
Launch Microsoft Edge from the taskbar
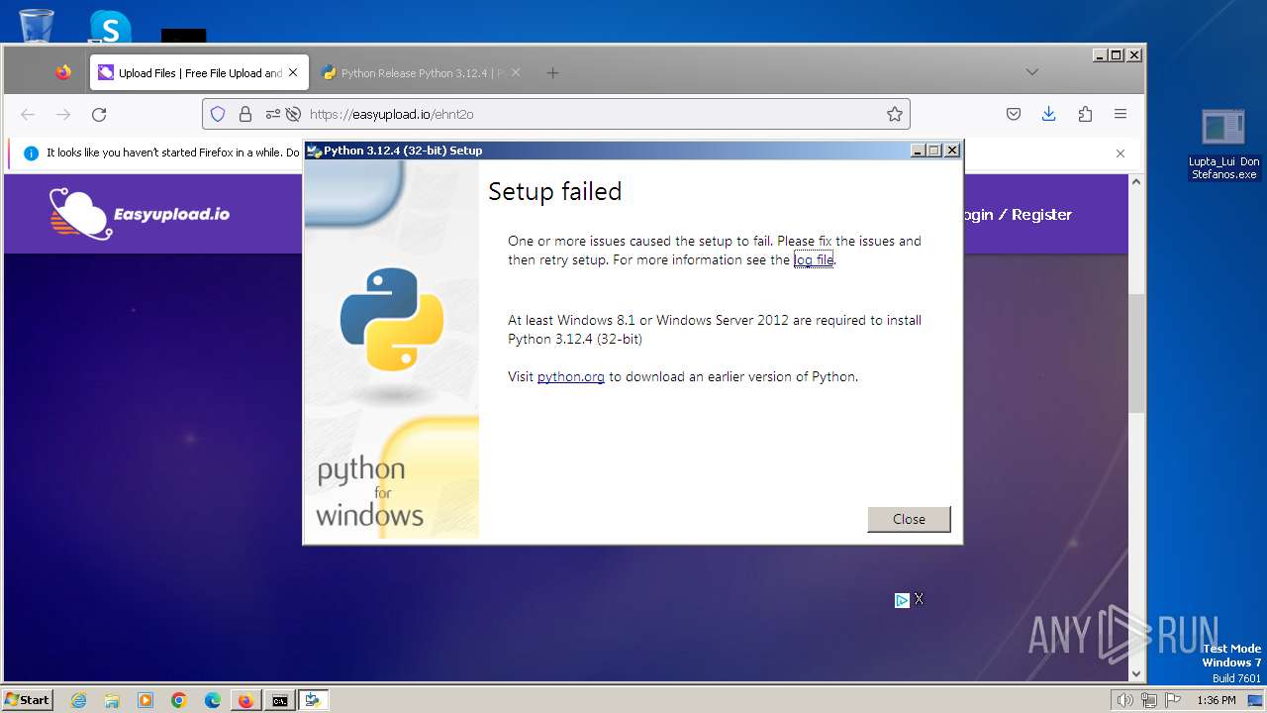(x=213, y=700)
